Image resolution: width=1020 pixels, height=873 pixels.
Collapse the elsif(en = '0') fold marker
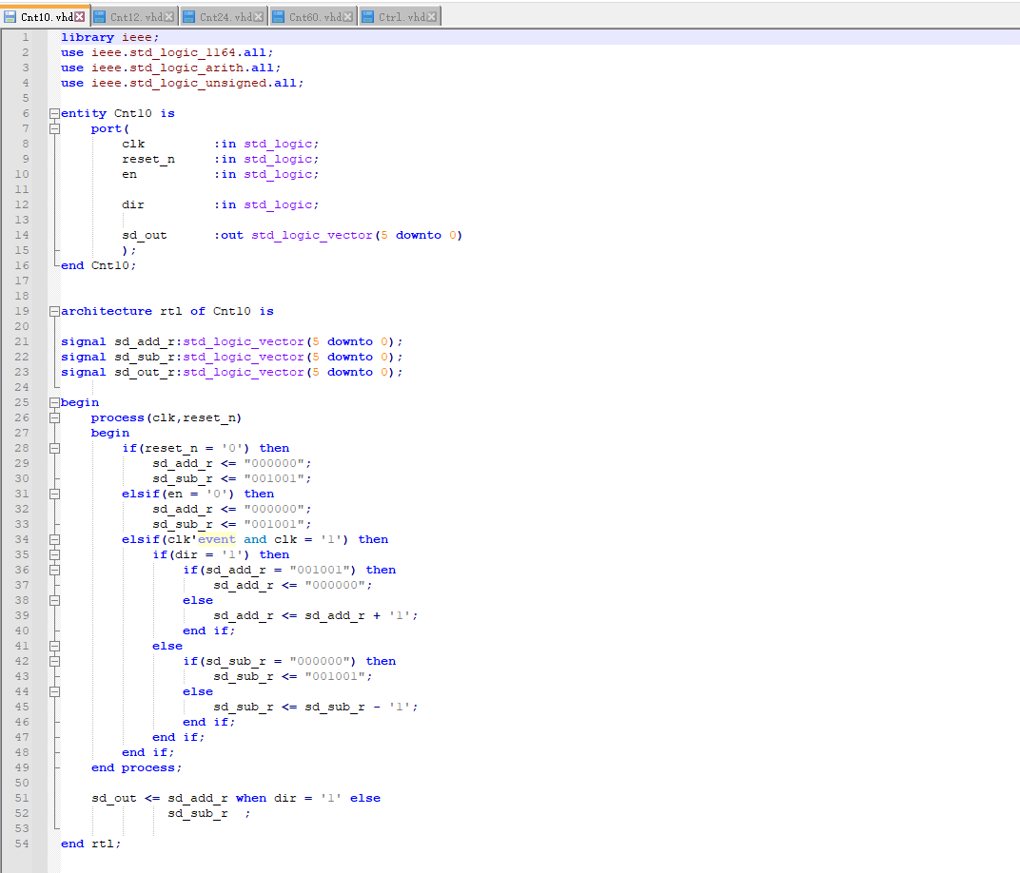point(54,494)
